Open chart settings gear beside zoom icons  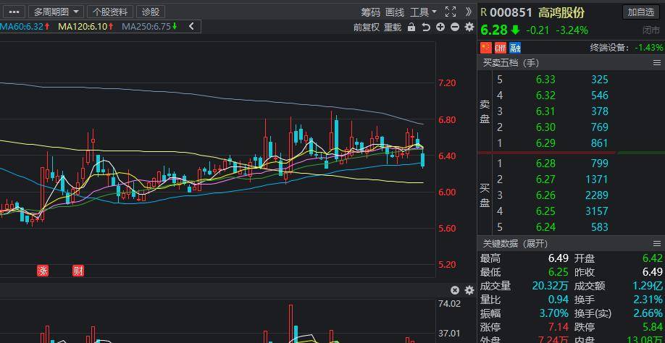pos(469,27)
